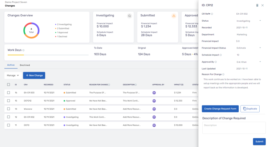This screenshot has width=267, height=147.
Task: Click the GK avatar in row DCFD12
Action: click(x=154, y=101)
